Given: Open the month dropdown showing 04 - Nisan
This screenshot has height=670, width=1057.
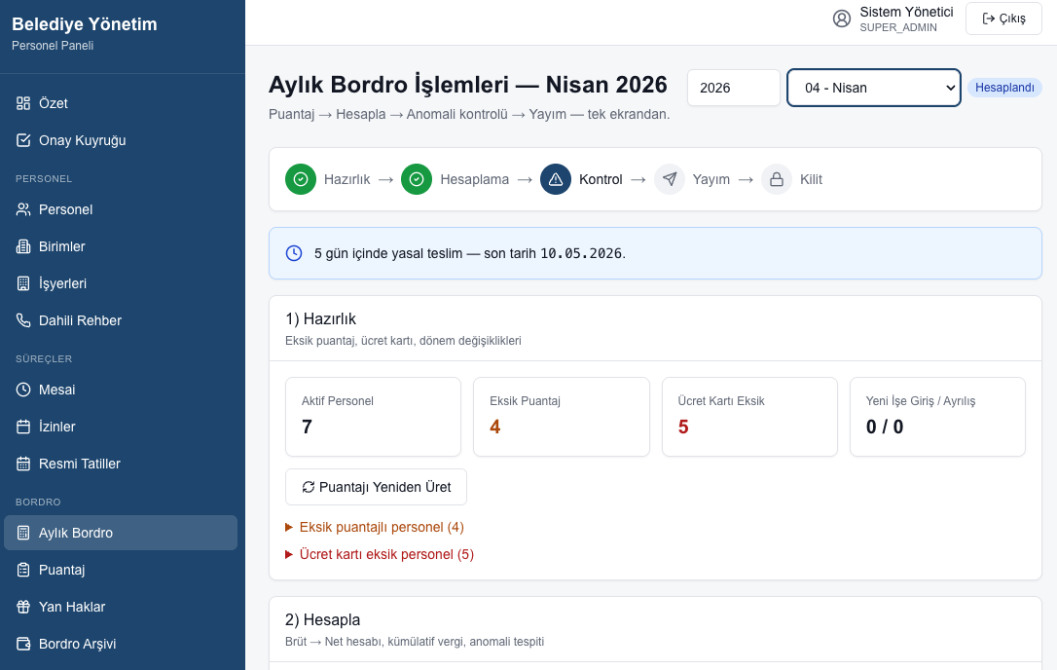Looking at the screenshot, I should [874, 88].
